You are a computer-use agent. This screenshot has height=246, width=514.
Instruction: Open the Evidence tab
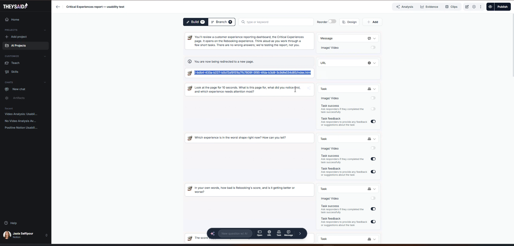[x=429, y=7]
